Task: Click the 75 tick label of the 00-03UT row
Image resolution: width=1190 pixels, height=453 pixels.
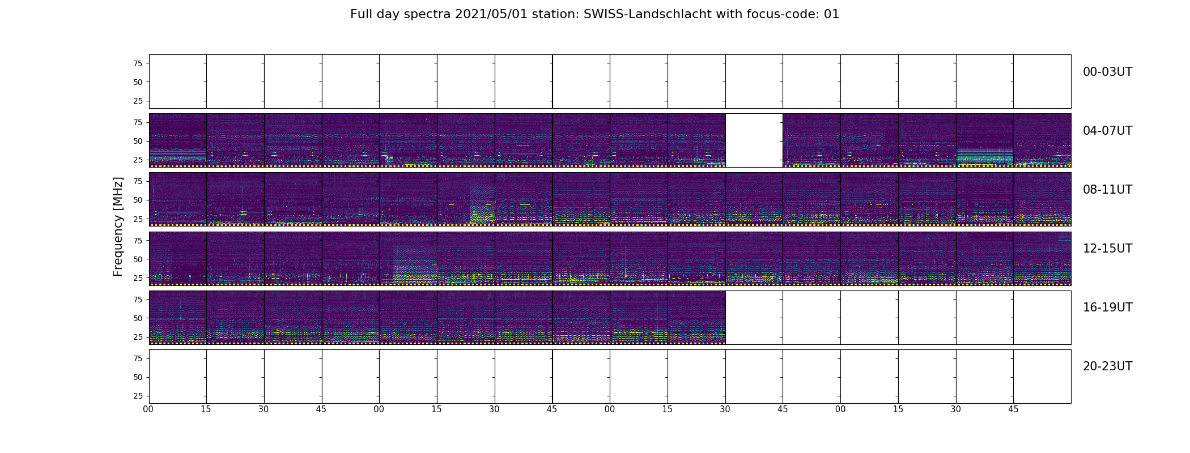Action: (138, 63)
